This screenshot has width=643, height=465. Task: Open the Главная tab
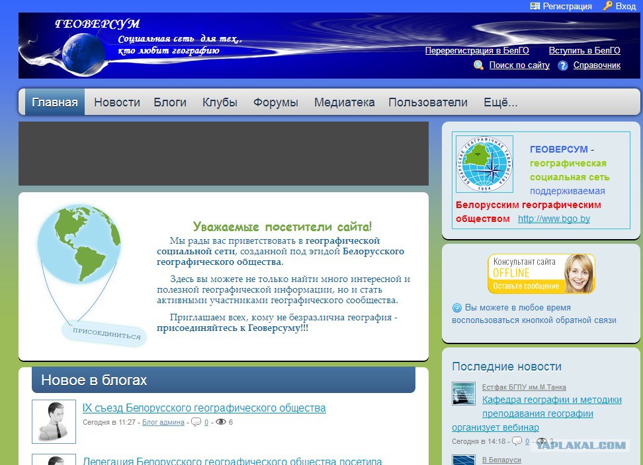(x=54, y=102)
